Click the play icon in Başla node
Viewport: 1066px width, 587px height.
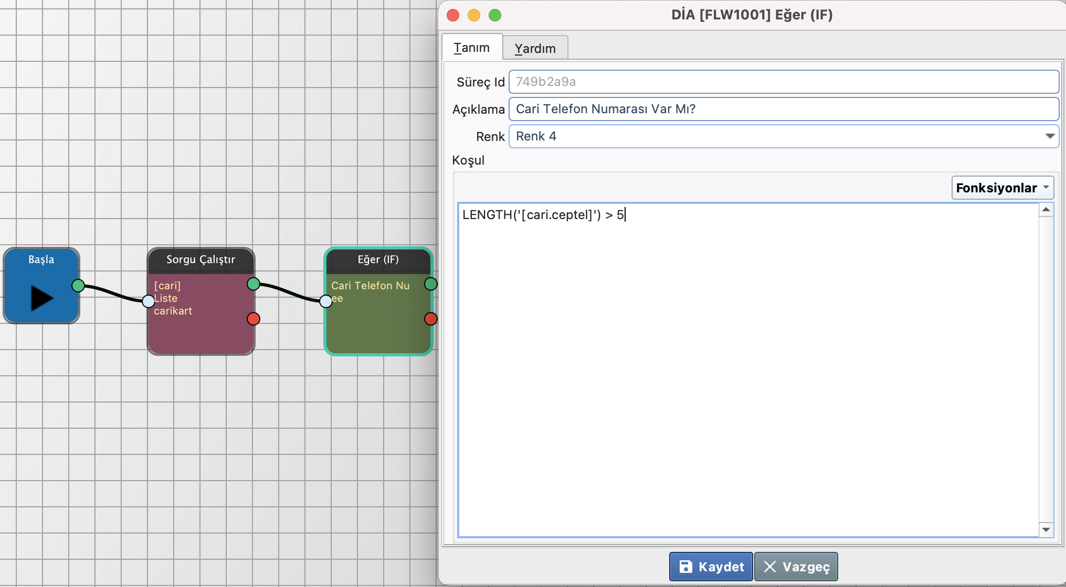point(41,298)
